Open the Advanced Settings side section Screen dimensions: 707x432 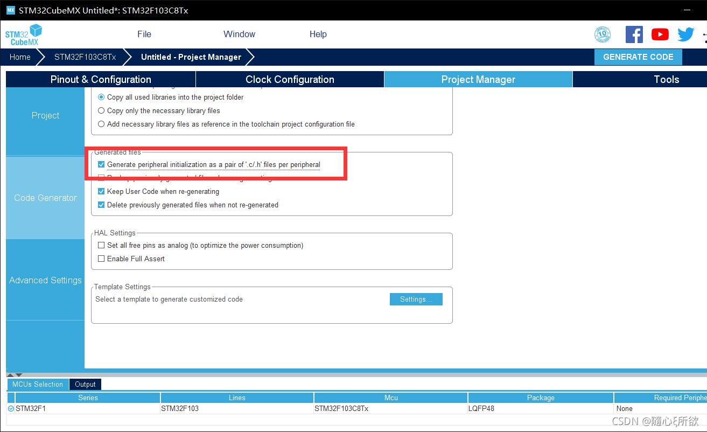[45, 280]
